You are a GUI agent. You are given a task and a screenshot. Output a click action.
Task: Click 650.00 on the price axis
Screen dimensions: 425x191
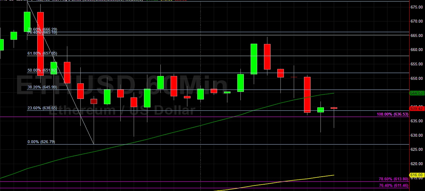416,78
